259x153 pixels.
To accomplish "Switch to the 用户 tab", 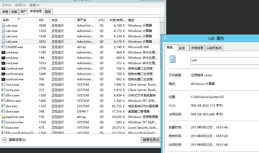I will click(x=23, y=12).
